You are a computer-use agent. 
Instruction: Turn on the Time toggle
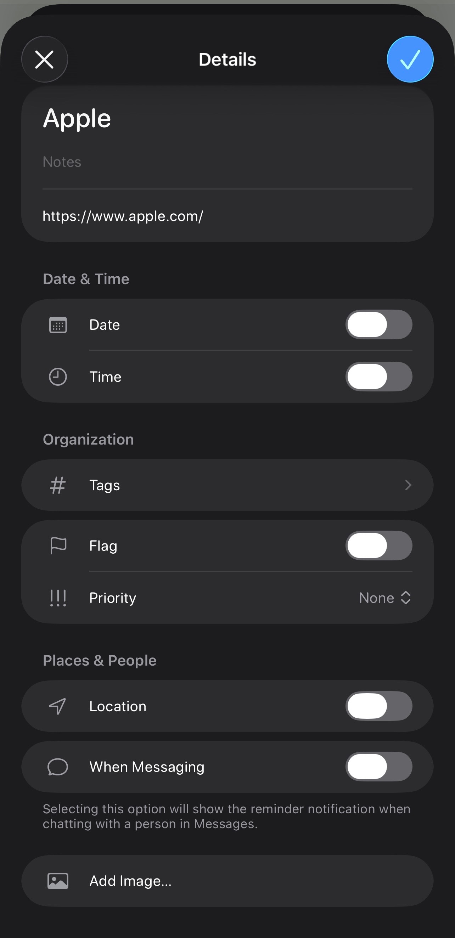378,377
